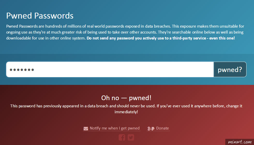
Task: Click the text downloadable for use in other online system
Action: tap(46, 38)
